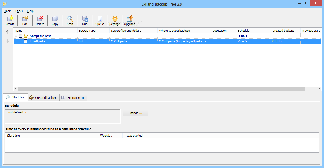Click the task list scroll right arrow

click(x=319, y=89)
